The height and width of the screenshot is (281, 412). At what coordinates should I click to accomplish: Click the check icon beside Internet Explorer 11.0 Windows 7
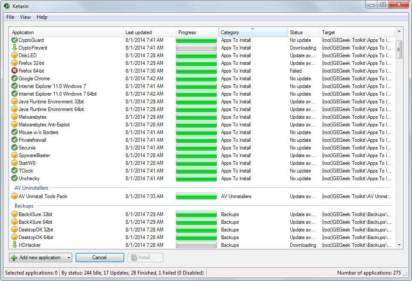pyautogui.click(x=15, y=86)
